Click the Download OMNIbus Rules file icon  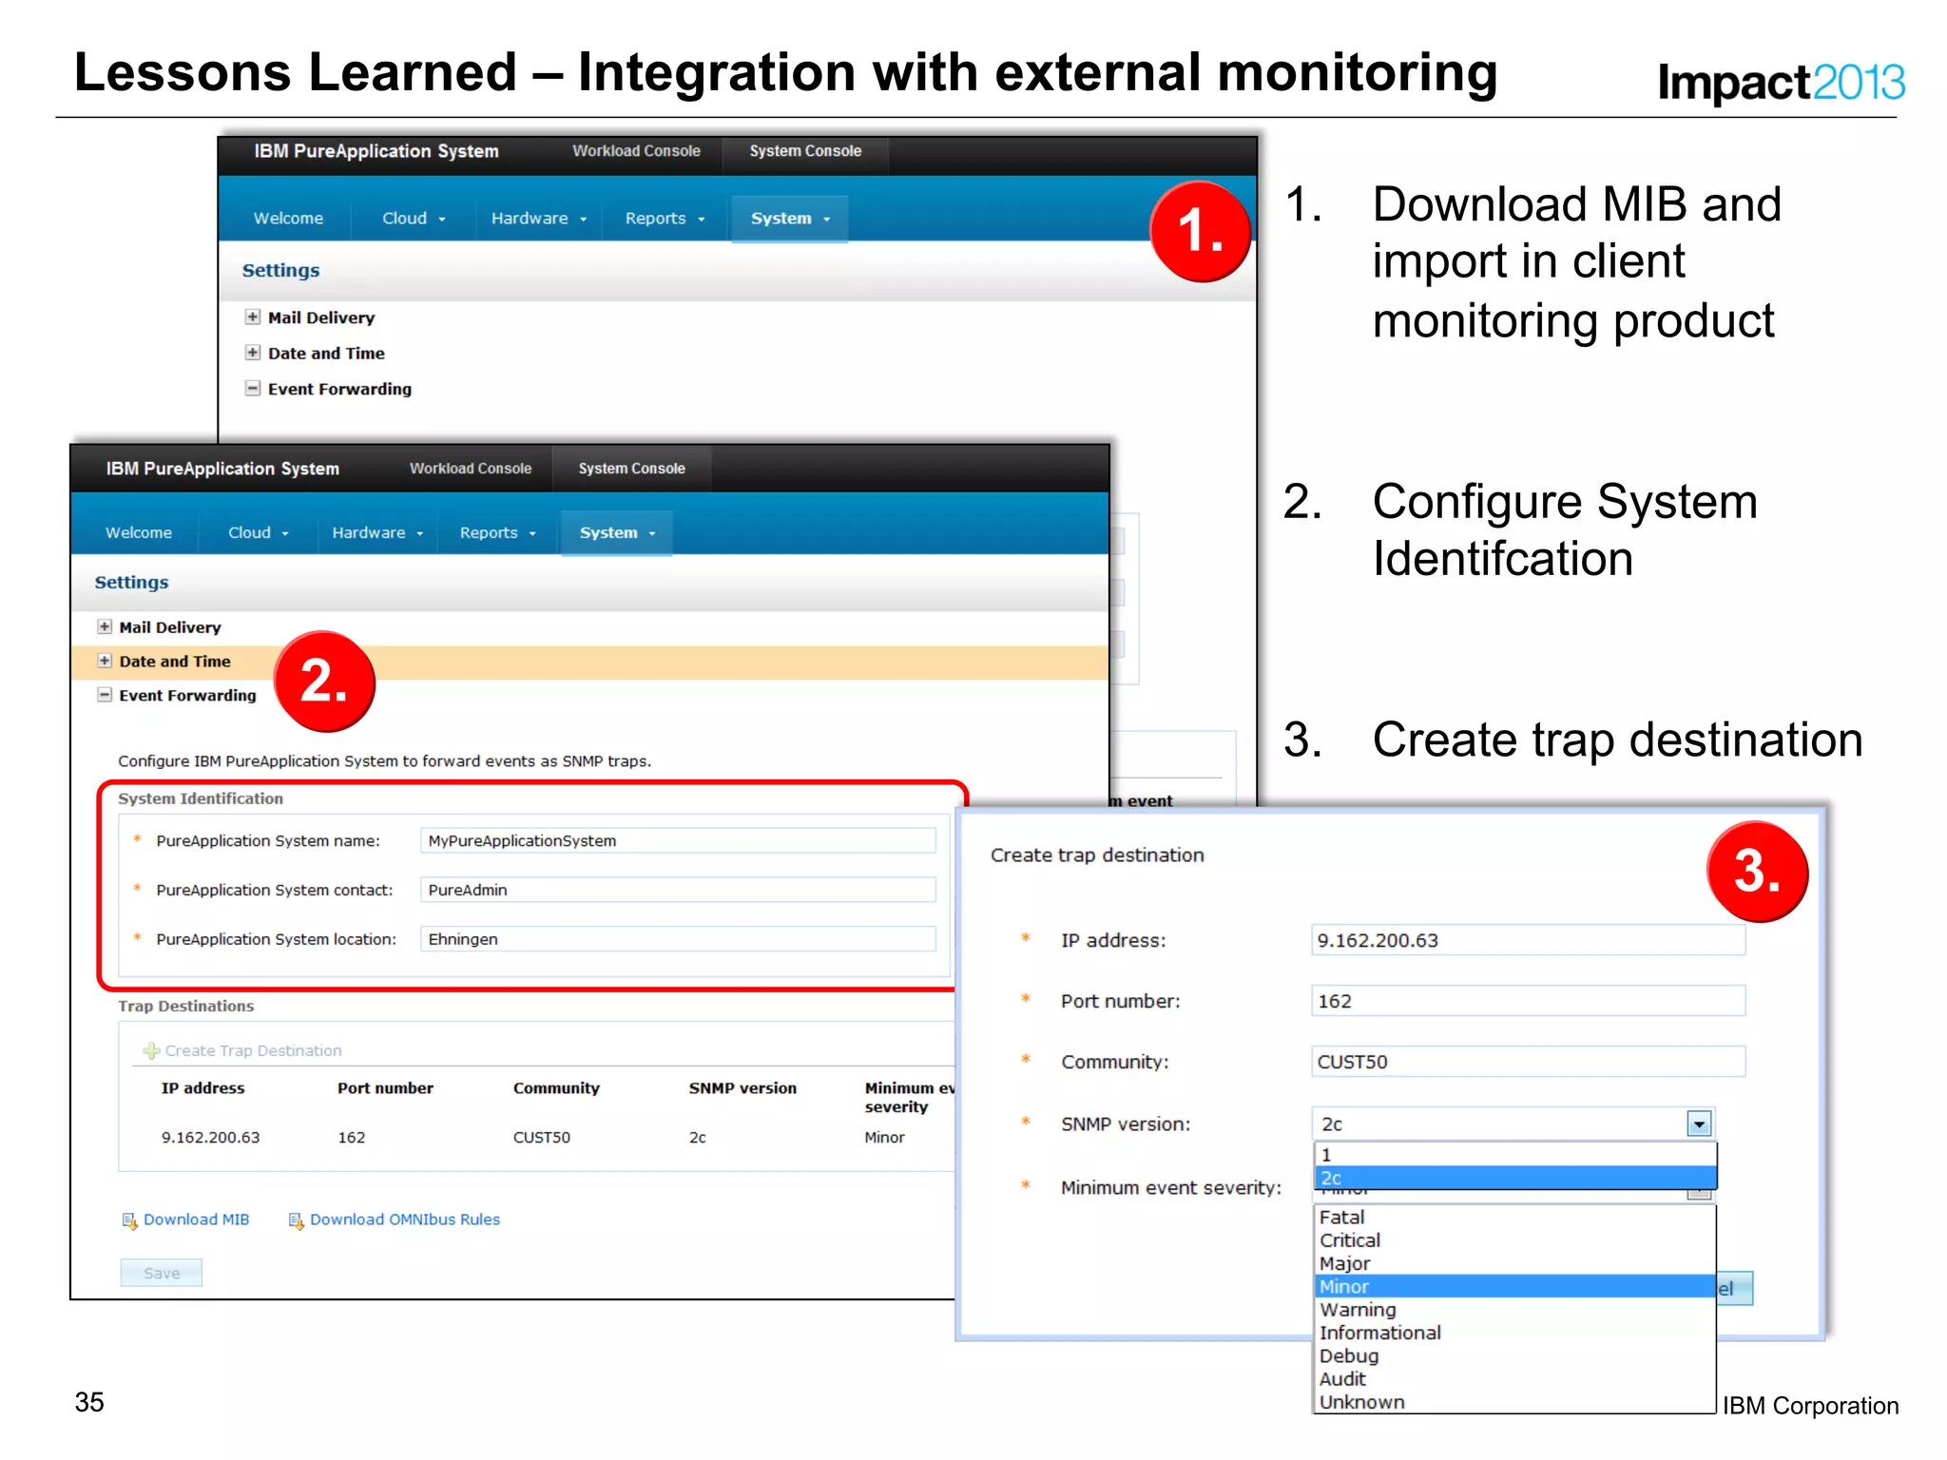[296, 1220]
